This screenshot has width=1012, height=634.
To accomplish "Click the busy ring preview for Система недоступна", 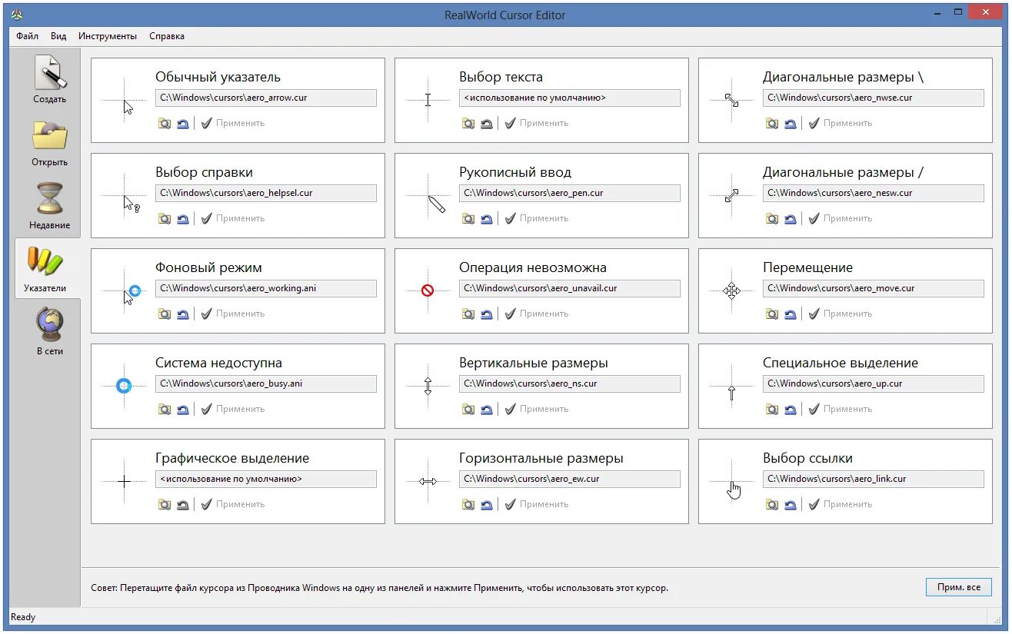I will (124, 386).
